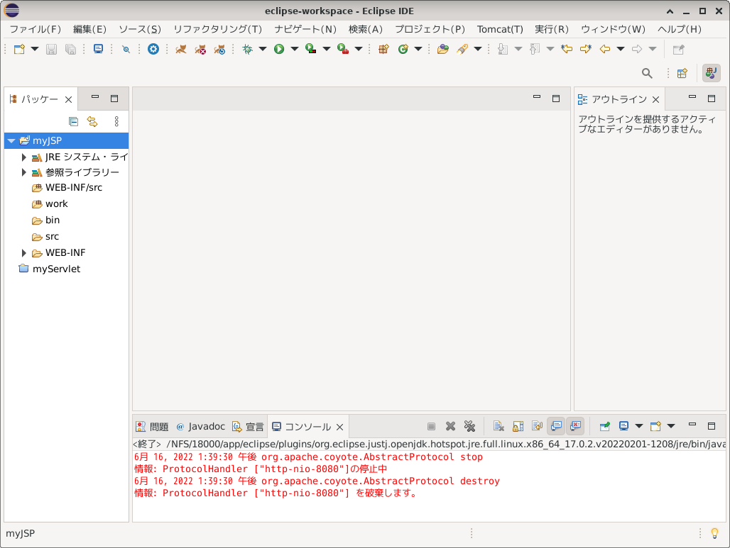Click the Save icon in toolbar

pos(51,49)
